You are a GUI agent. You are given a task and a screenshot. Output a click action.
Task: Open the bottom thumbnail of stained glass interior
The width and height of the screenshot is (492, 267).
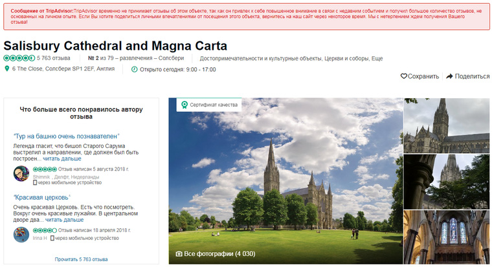(447, 237)
